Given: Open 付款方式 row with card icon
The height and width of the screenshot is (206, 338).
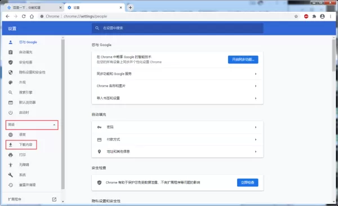Looking at the screenshot, I should 177,140.
